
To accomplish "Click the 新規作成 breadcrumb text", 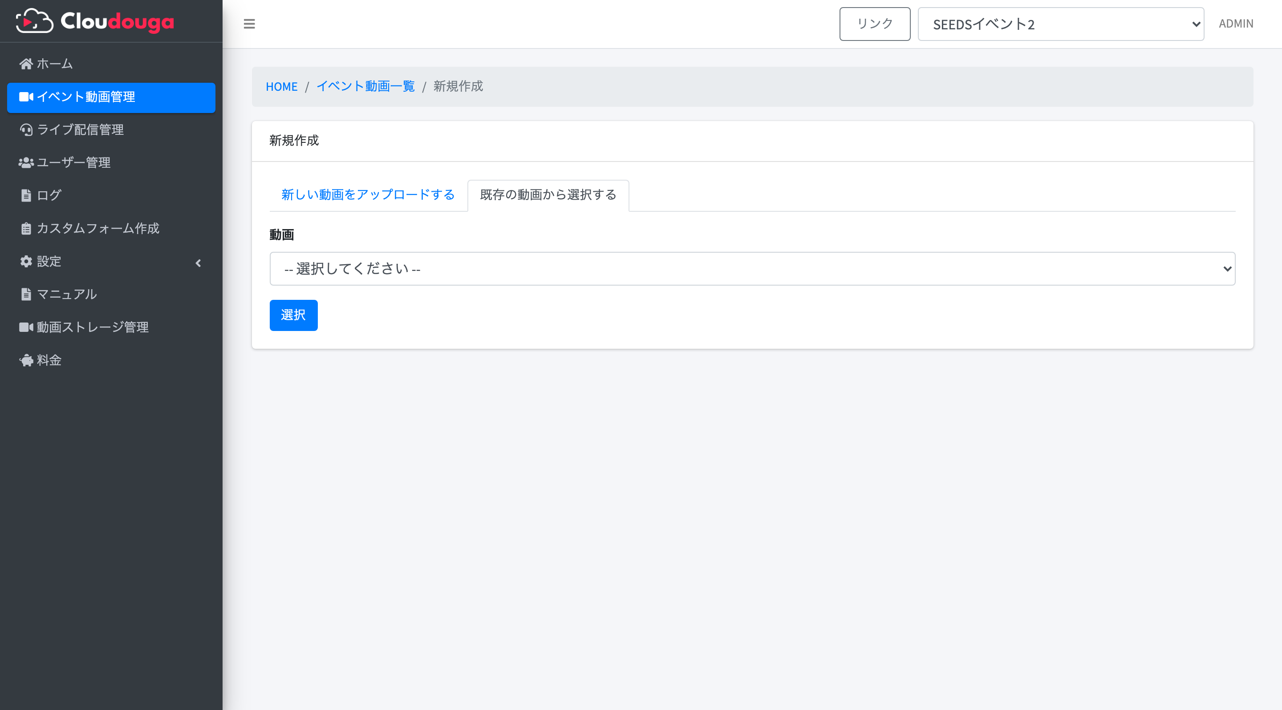I will coord(458,86).
